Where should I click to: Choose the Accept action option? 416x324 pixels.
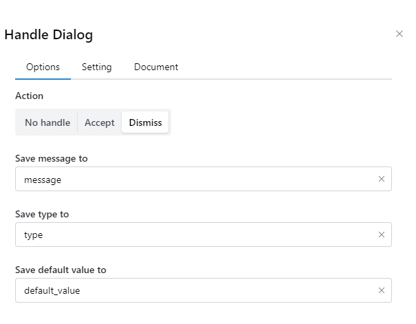(x=100, y=122)
